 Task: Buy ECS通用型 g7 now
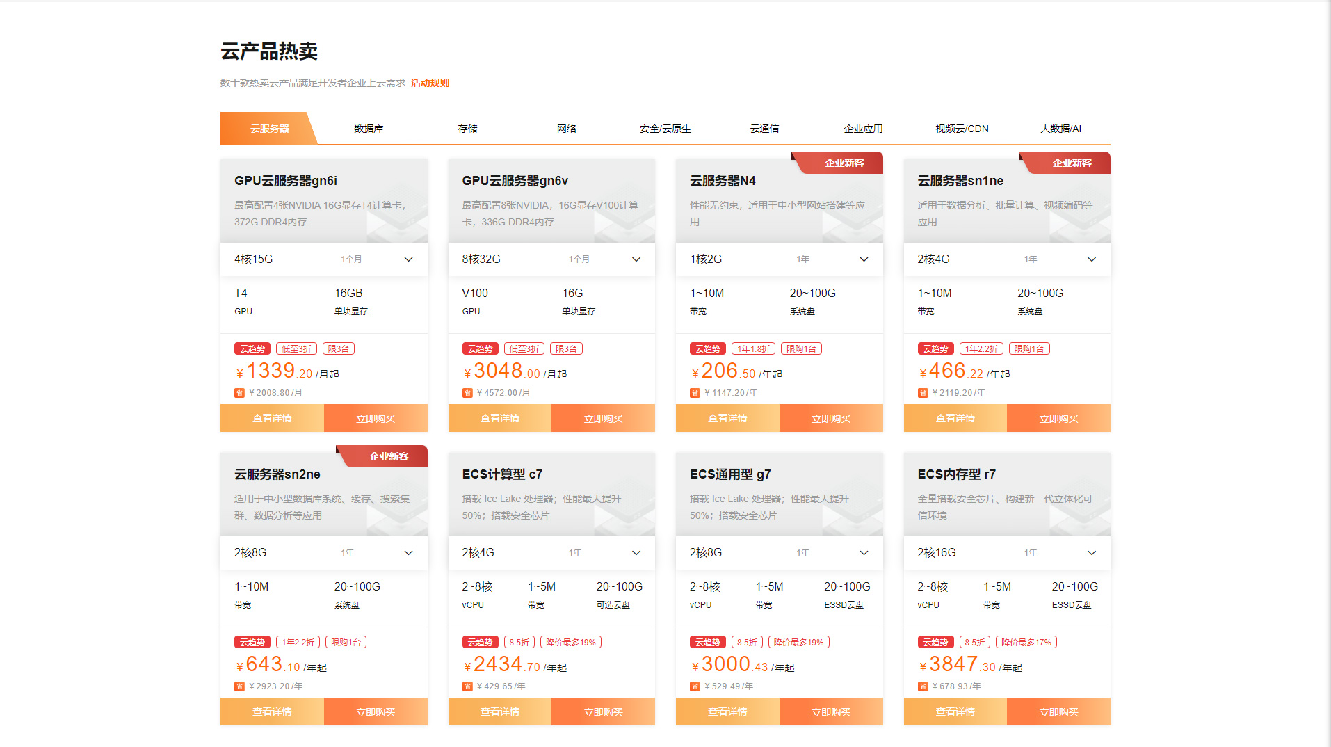click(x=831, y=712)
